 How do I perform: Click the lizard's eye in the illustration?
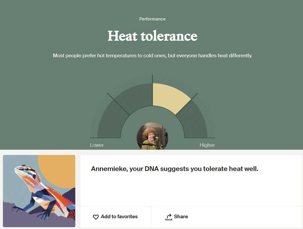point(27,170)
